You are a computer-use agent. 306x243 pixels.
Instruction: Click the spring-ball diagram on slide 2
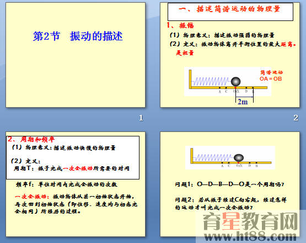[x=227, y=82]
